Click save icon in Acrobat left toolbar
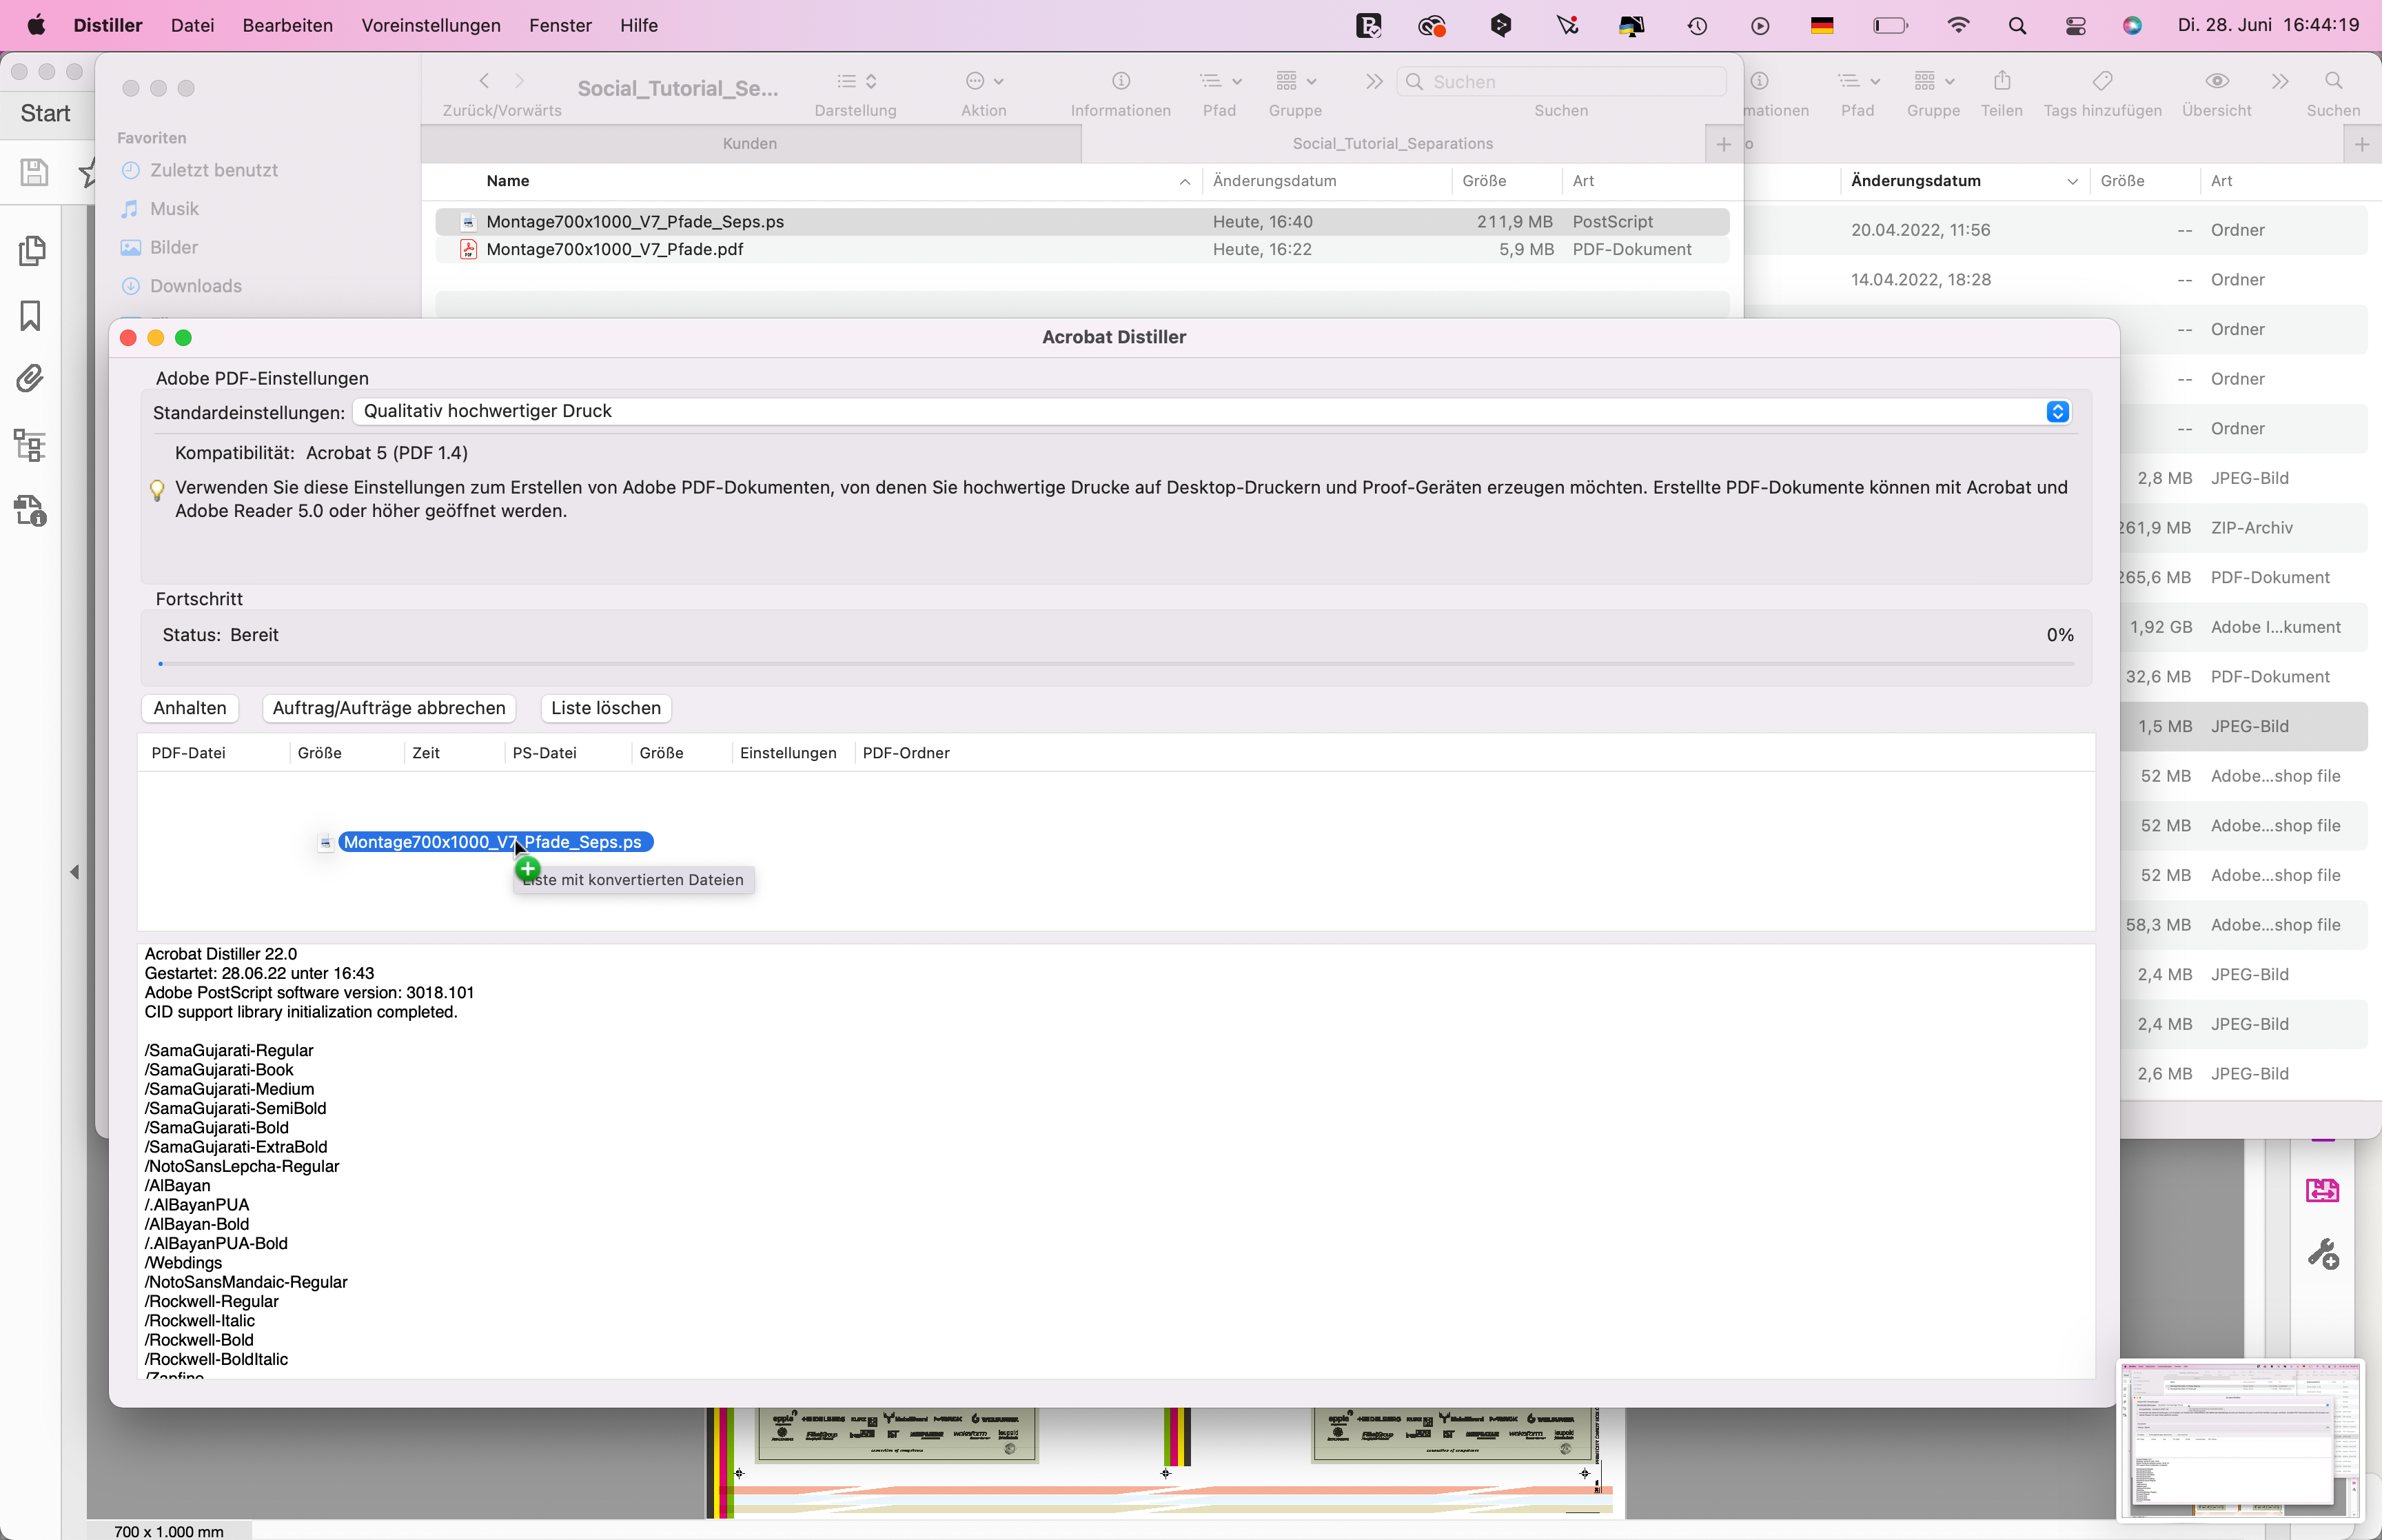 click(33, 172)
